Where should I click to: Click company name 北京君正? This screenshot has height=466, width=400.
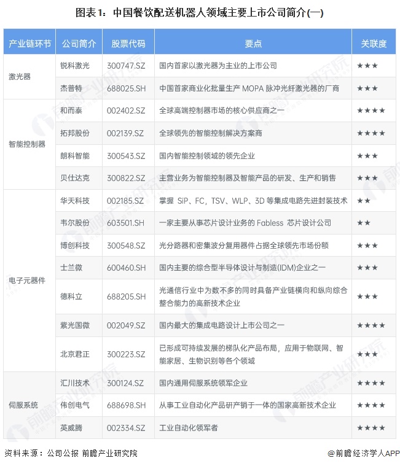75,354
